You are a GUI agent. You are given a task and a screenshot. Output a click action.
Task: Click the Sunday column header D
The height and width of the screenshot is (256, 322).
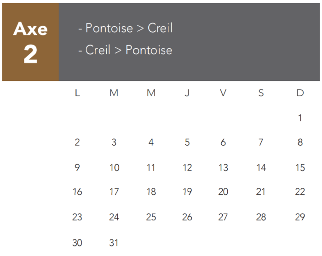tap(300, 93)
